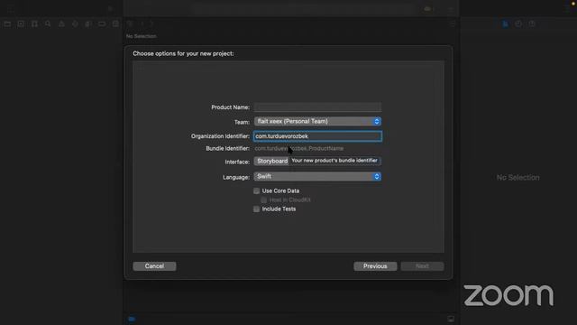Open the related items grid icon
The height and width of the screenshot is (325, 577).
(x=130, y=23)
